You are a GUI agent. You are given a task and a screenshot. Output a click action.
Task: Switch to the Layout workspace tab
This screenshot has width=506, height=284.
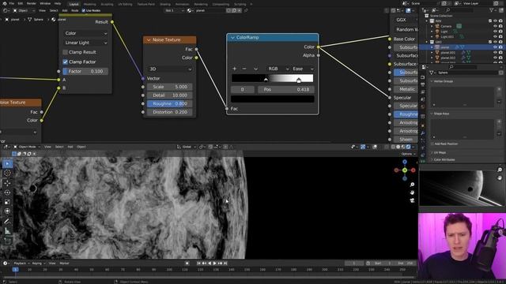(74, 4)
